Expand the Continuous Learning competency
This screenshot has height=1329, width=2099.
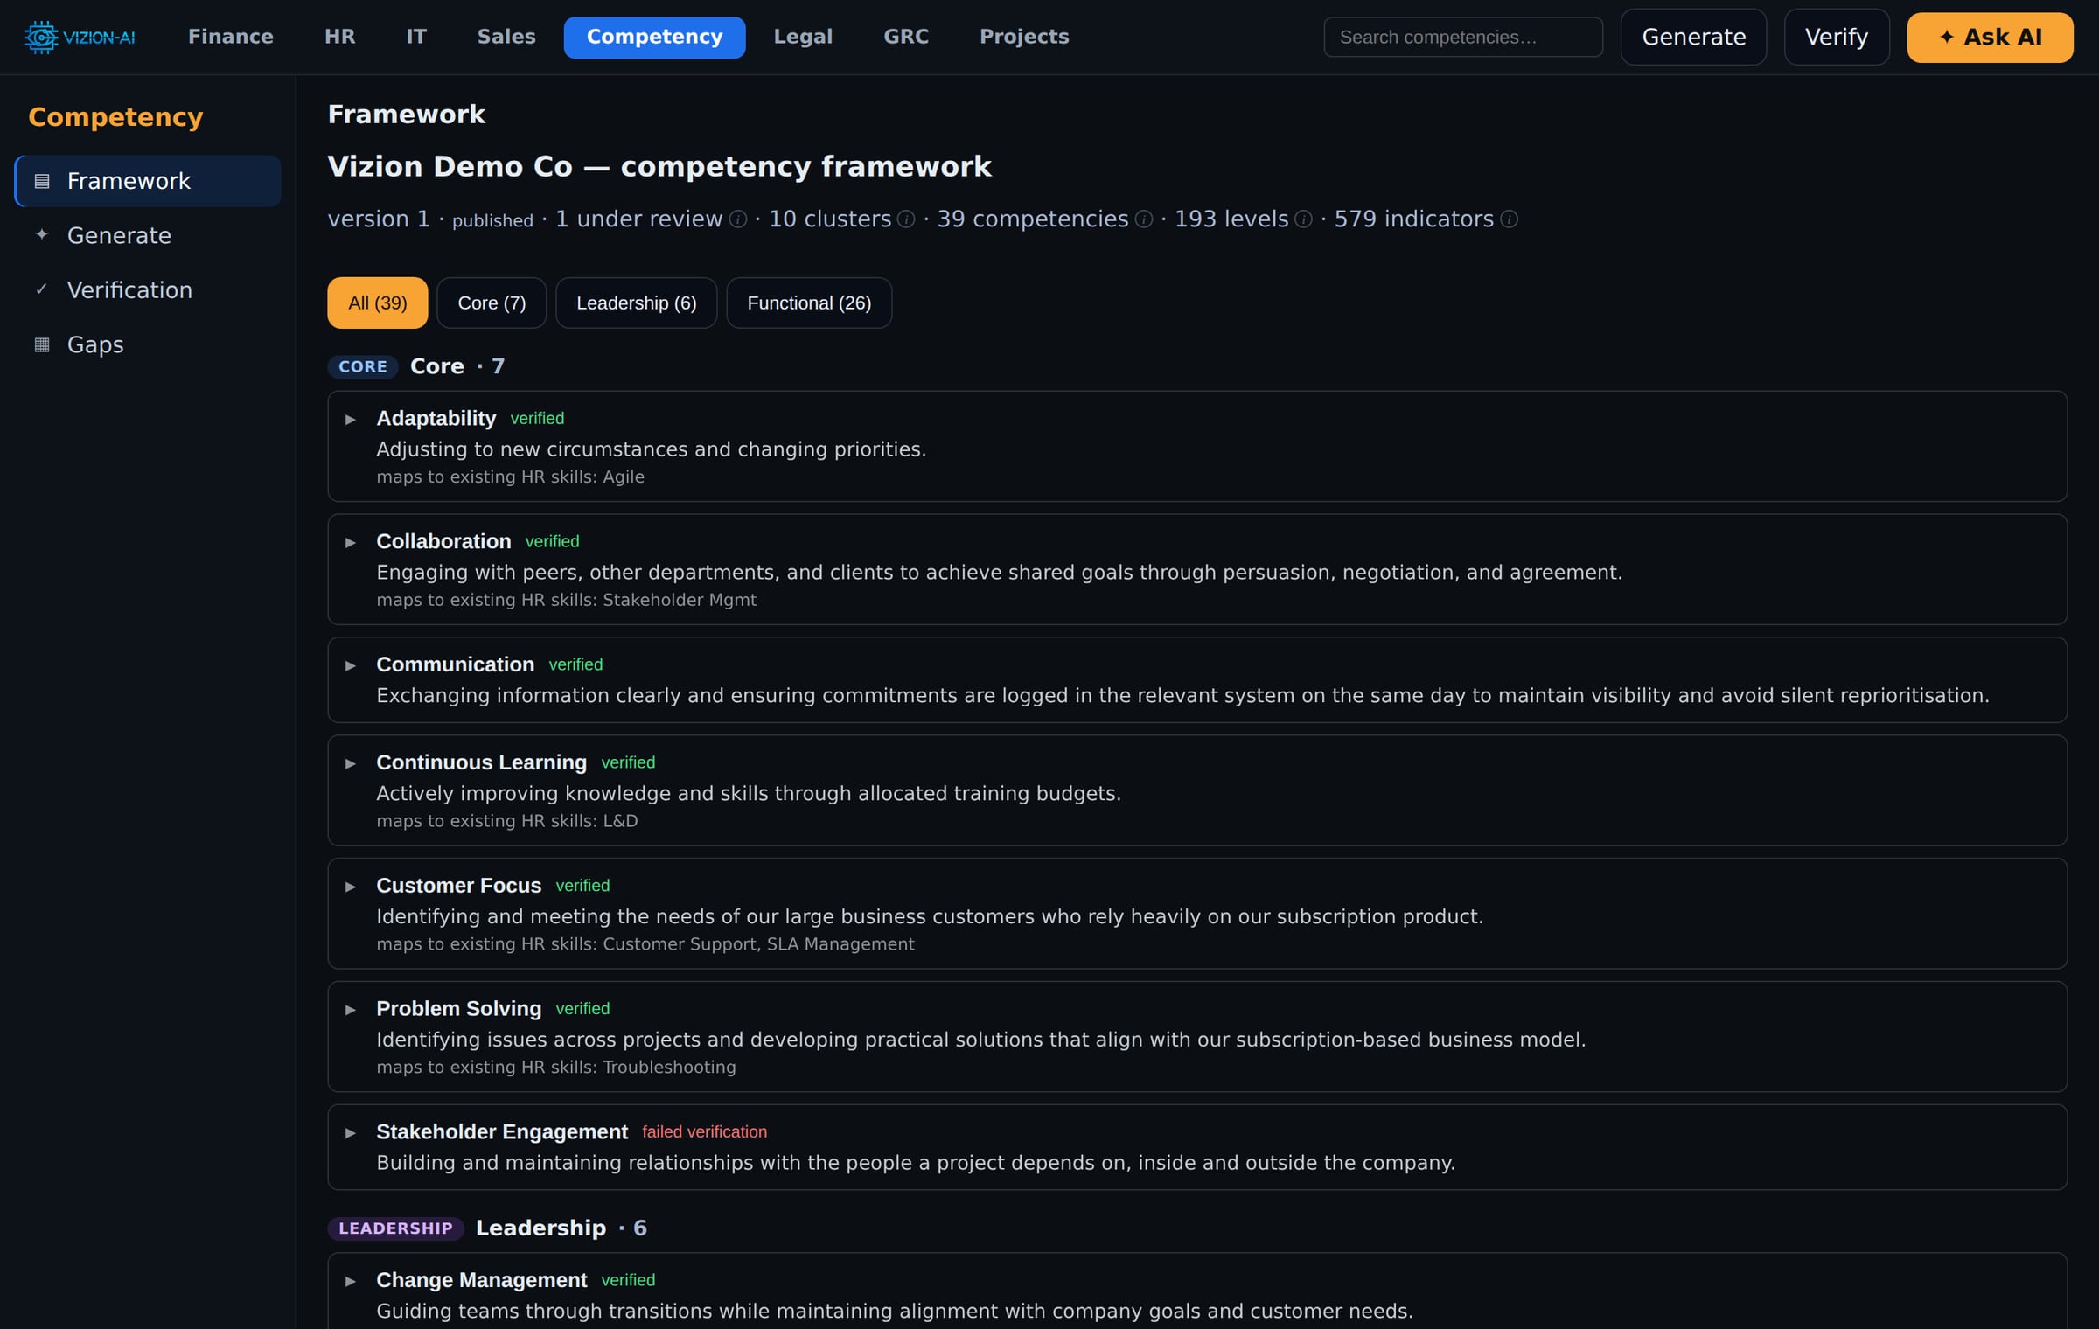tap(351, 764)
